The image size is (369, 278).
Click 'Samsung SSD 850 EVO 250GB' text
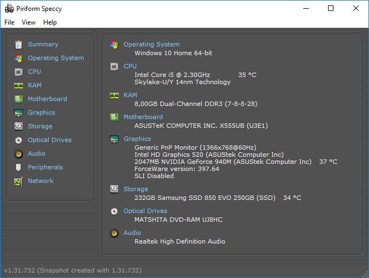tap(206, 198)
